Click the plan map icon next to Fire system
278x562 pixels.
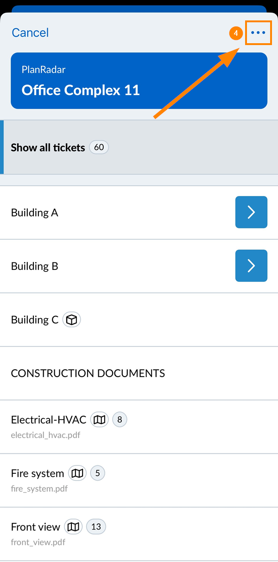[77, 473]
